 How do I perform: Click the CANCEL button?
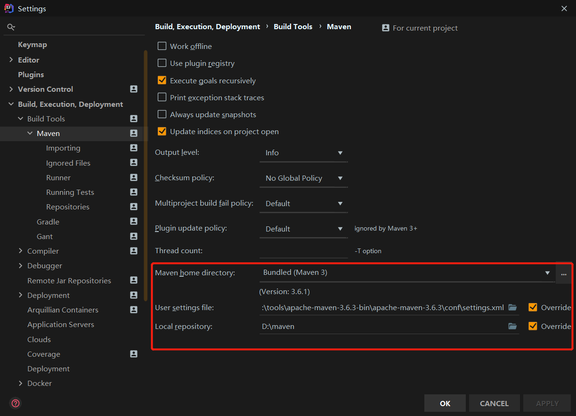click(494, 403)
